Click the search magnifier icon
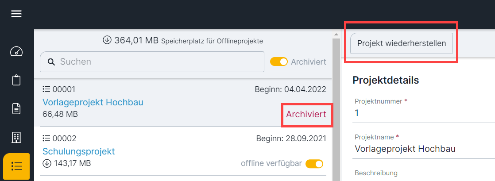 [51, 62]
